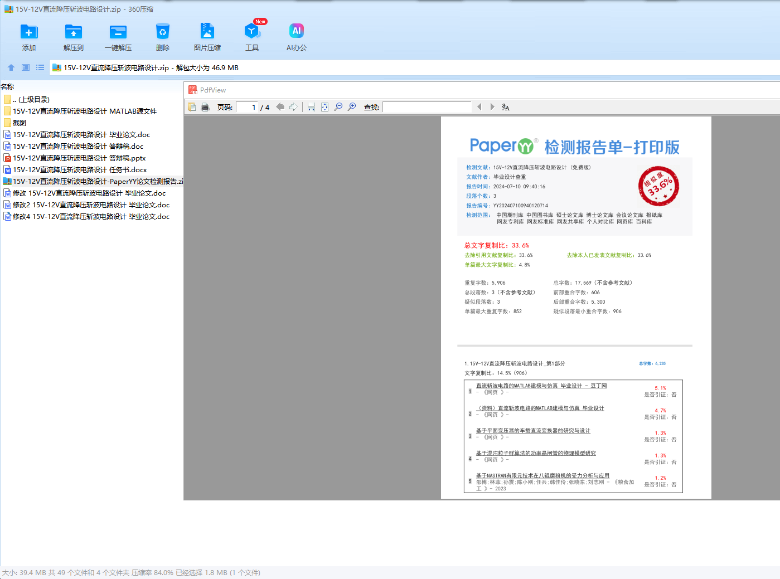
Task: Open the AI办公 tool
Action: [297, 31]
